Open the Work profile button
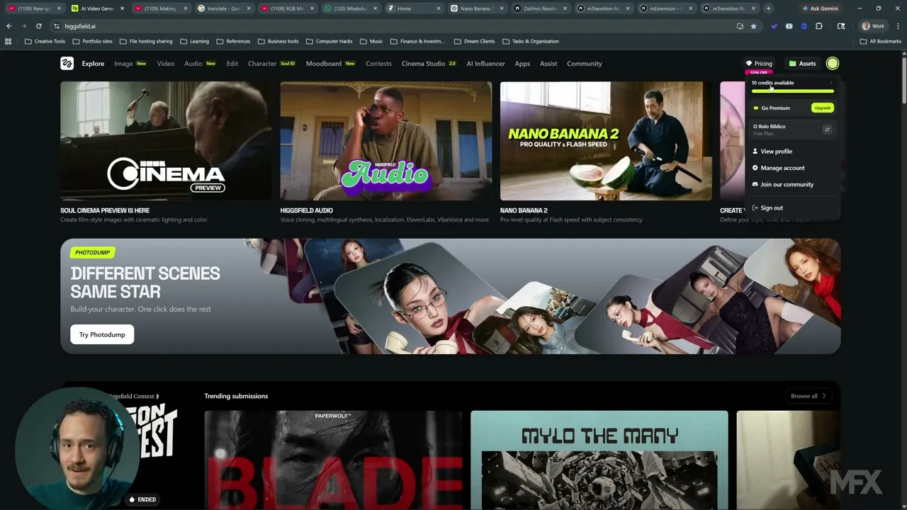Viewport: 907px width, 510px height. pos(873,26)
